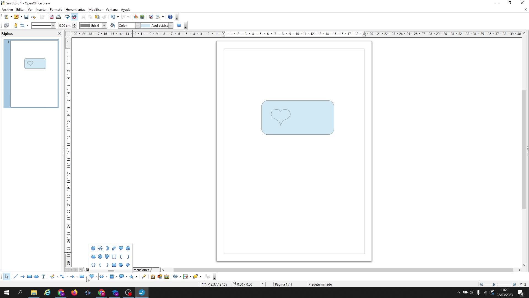Click the Fontwork Gallery icon
529x298 pixels.
[153, 277]
